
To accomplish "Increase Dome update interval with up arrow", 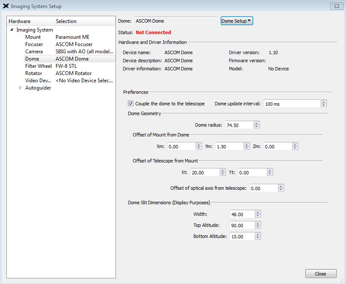I will (324, 102).
